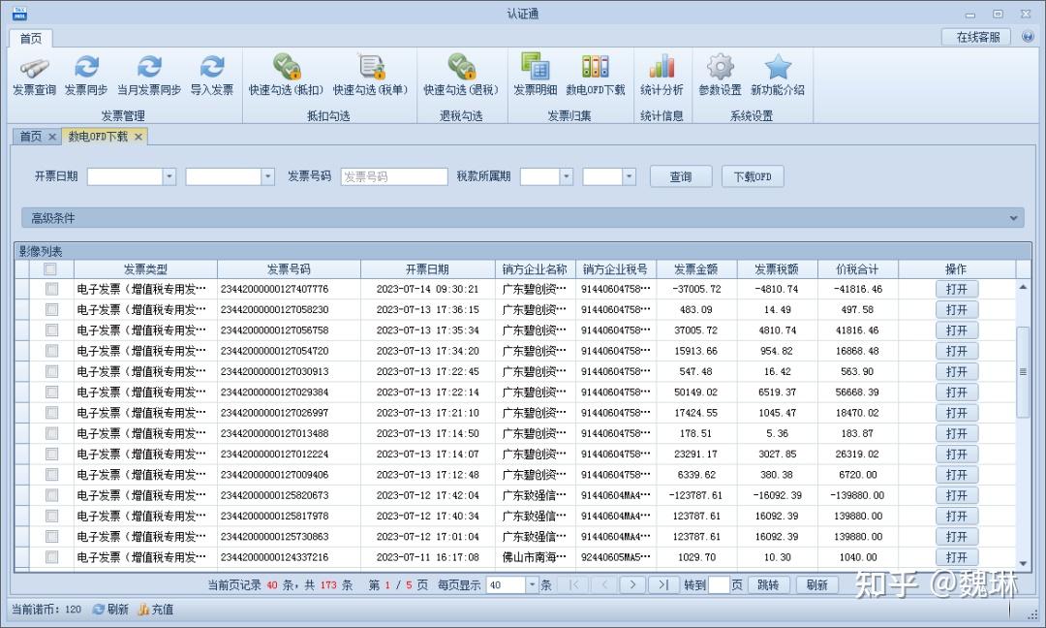Close the 数电OFD下载 tab

tap(137, 137)
